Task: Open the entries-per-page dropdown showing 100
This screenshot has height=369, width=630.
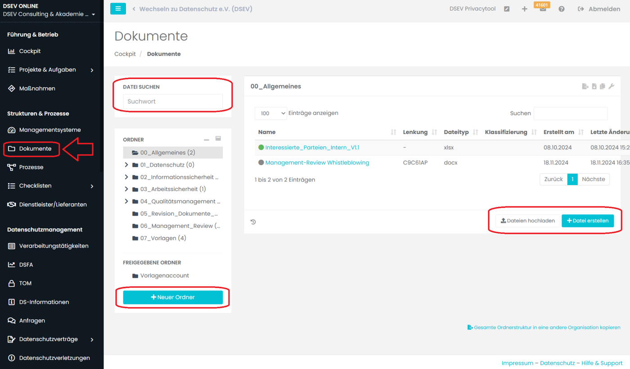Action: point(271,113)
